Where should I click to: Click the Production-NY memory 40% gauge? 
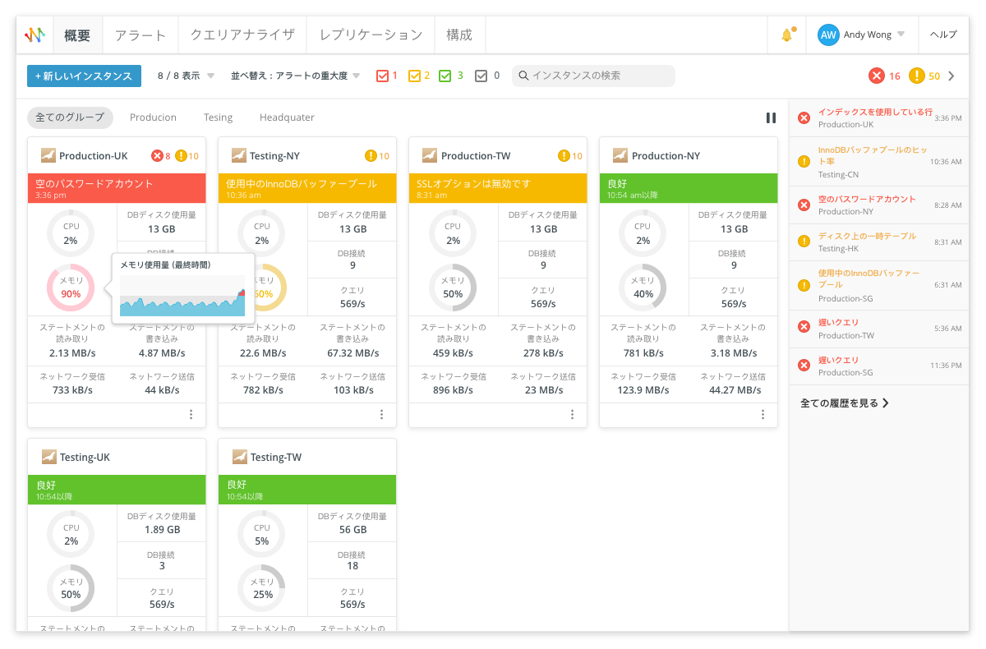tap(643, 288)
